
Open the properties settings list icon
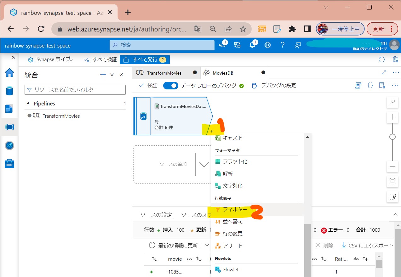coord(382,85)
